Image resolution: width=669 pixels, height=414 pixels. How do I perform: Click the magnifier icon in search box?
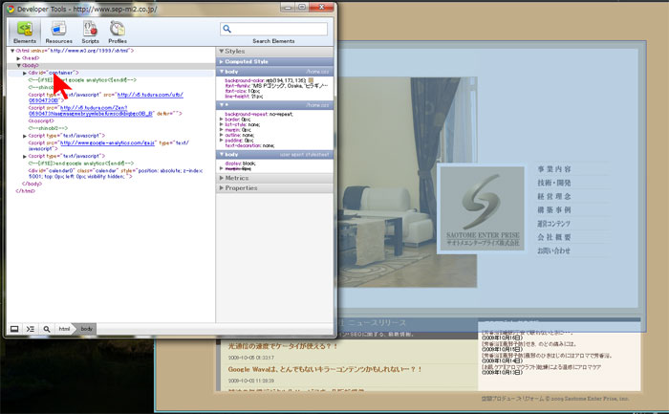point(227,29)
